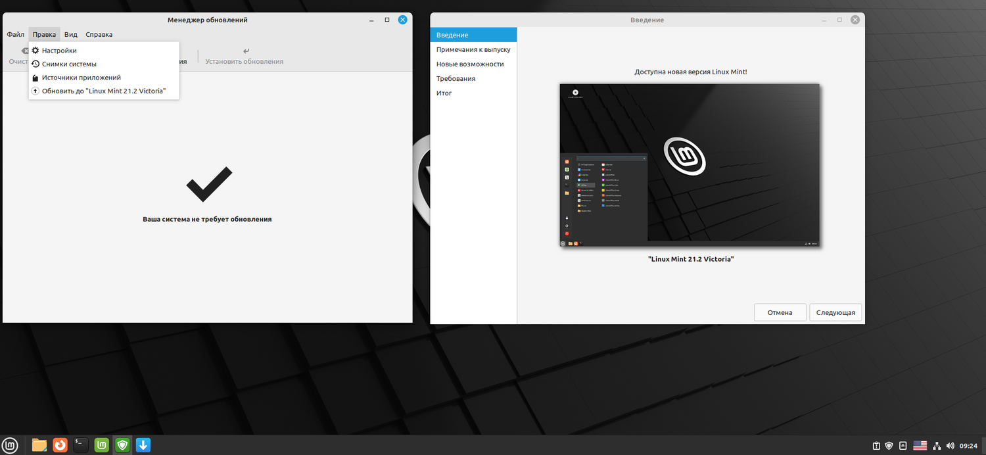The image size is (986, 455).
Task: Click the Менеджер обновлений window title bar
Action: [207, 20]
